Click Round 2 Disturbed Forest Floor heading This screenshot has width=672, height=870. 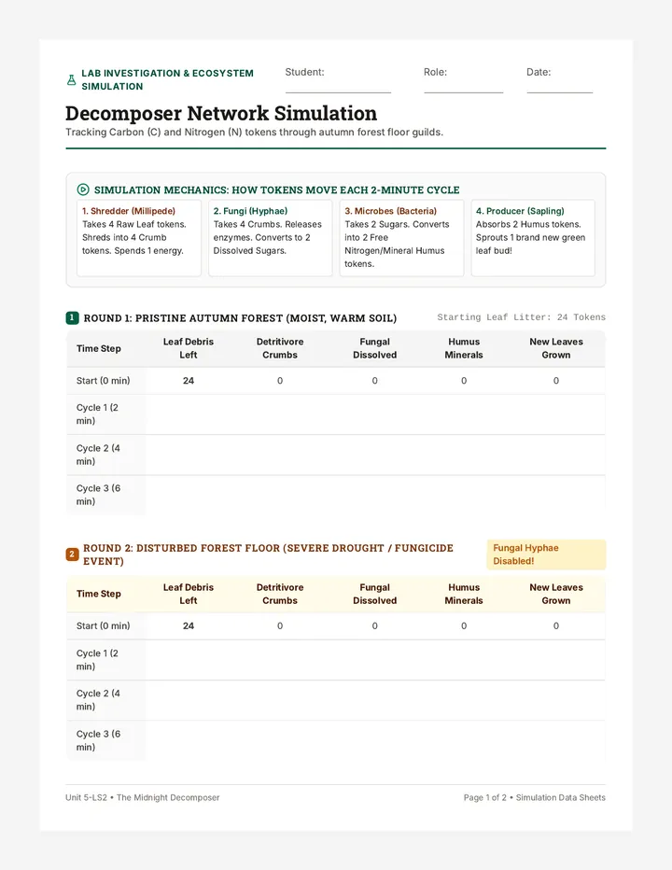click(x=268, y=554)
